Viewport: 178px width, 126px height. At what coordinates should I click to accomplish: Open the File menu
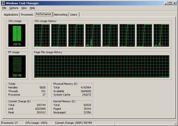(x=4, y=8)
